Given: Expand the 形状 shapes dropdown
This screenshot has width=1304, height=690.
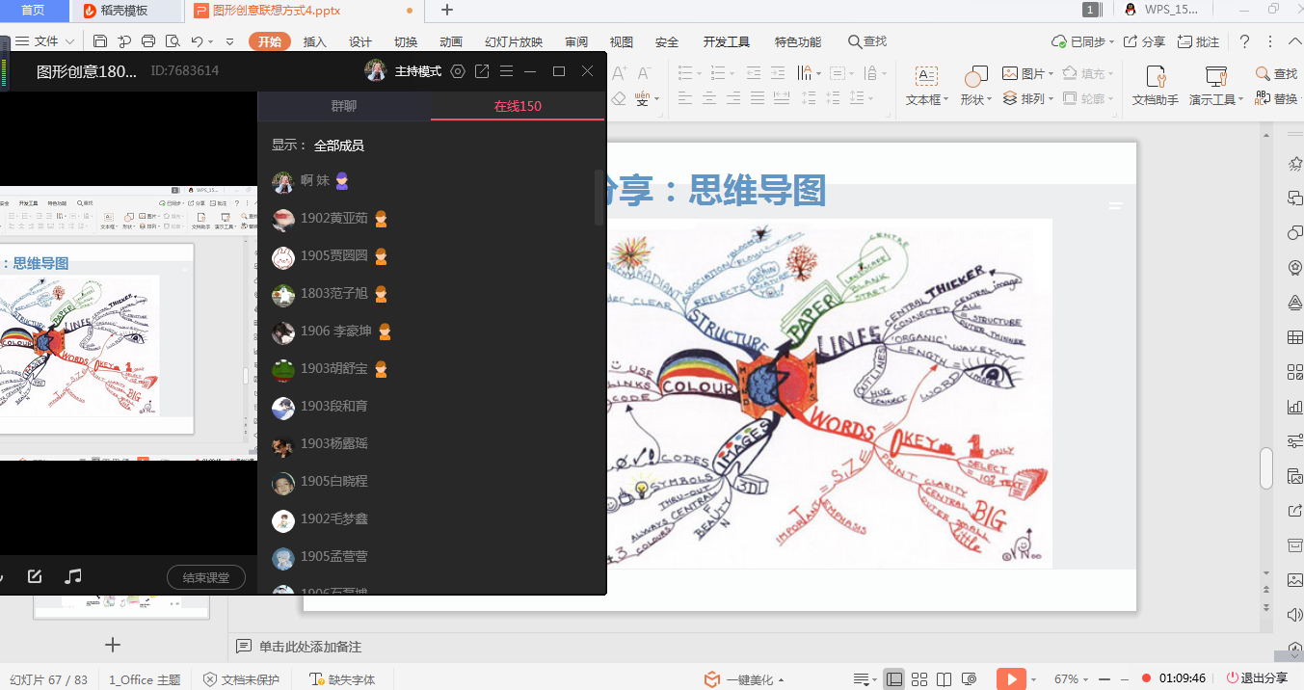Looking at the screenshot, I should 975,99.
